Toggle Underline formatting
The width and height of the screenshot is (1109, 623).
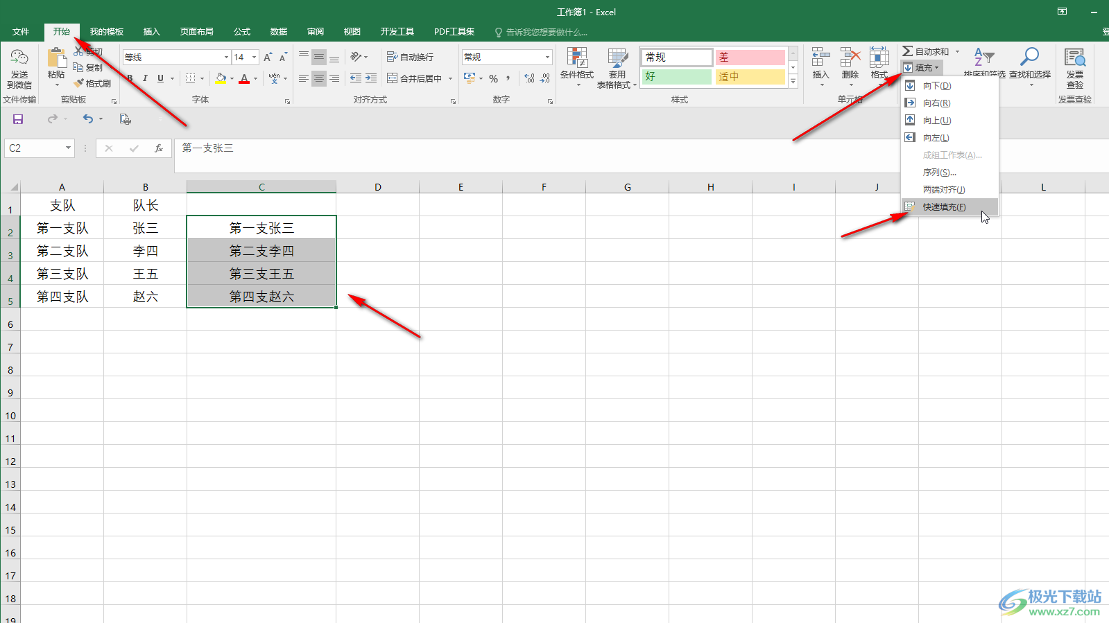point(160,78)
